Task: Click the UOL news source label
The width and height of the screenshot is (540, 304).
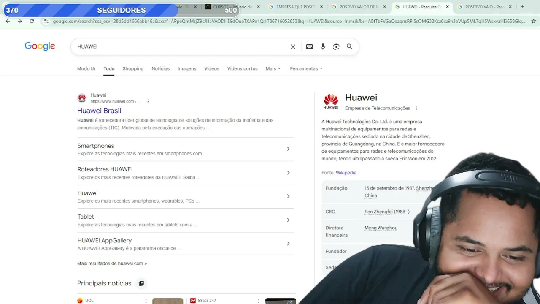Action: (89, 301)
